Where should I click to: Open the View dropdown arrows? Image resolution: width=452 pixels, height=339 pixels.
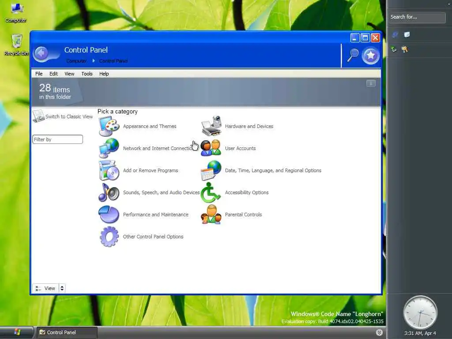point(62,288)
